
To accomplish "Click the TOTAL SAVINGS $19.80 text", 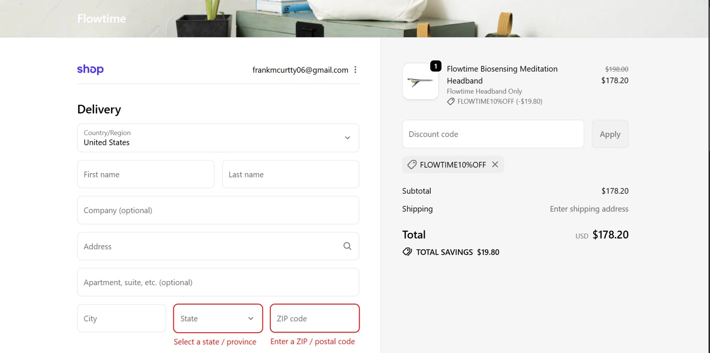I will 458,252.
